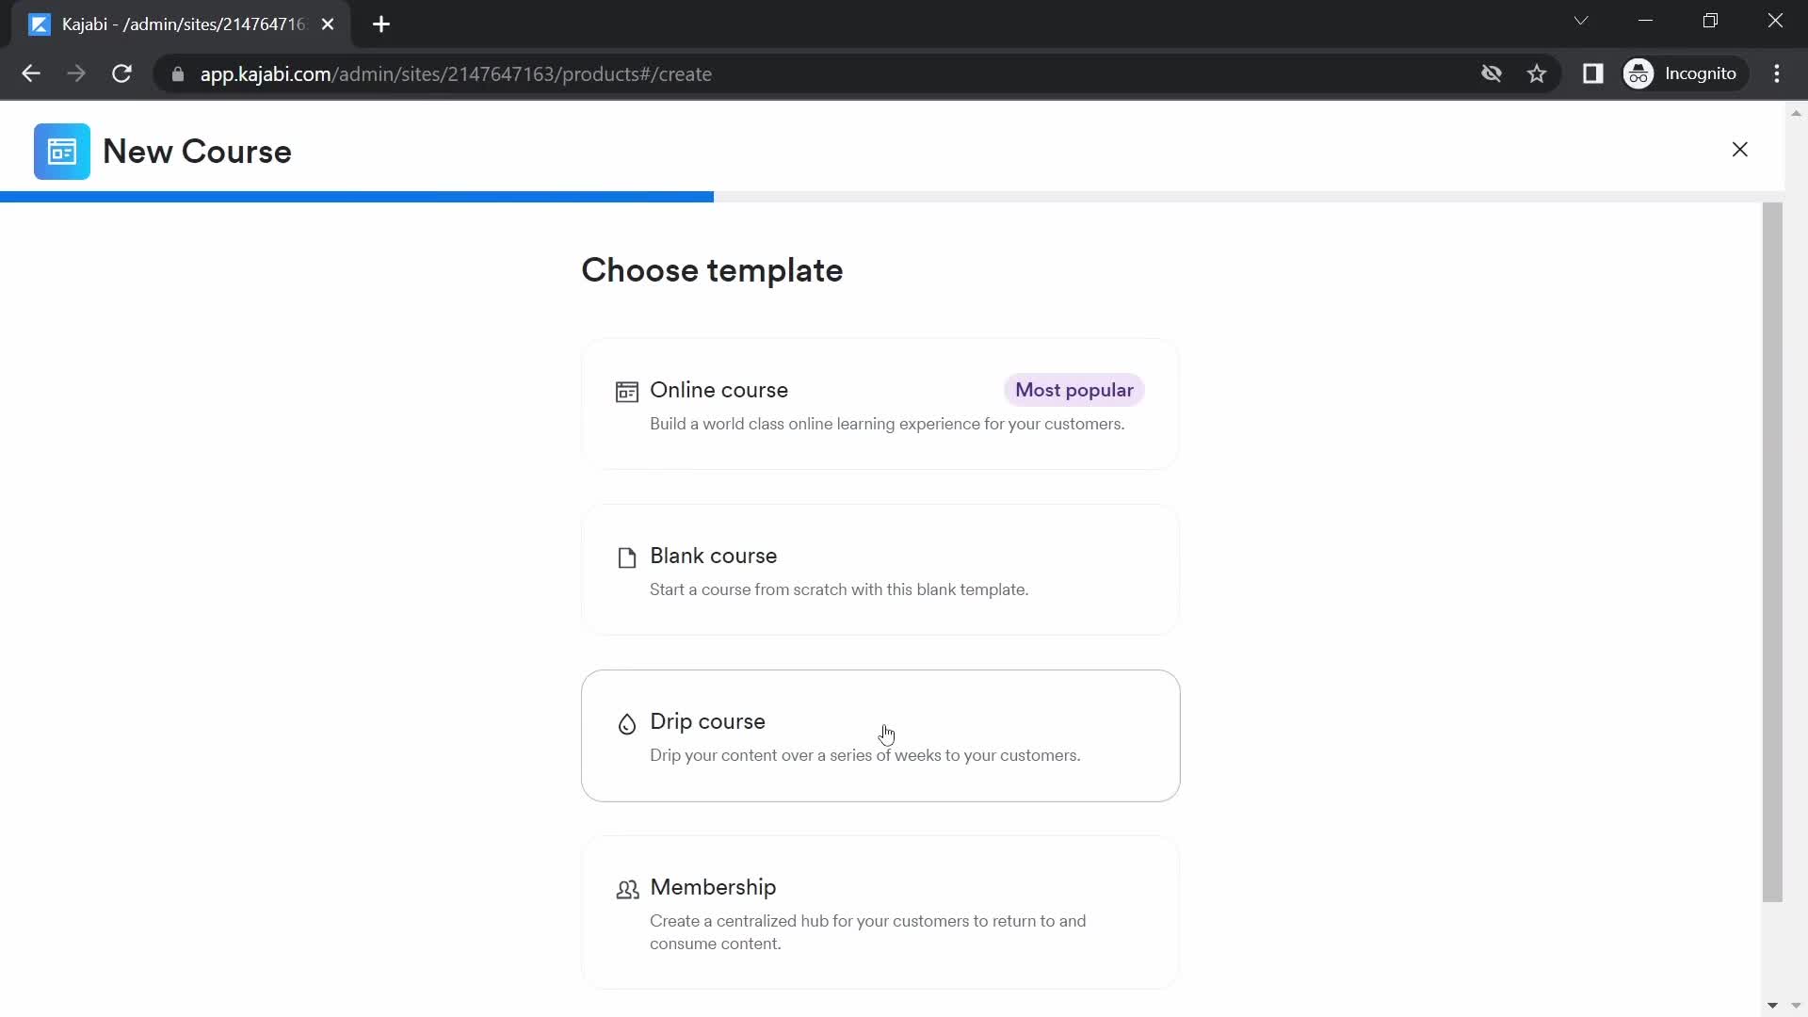
Task: Select the Online course template card
Action: (880, 404)
